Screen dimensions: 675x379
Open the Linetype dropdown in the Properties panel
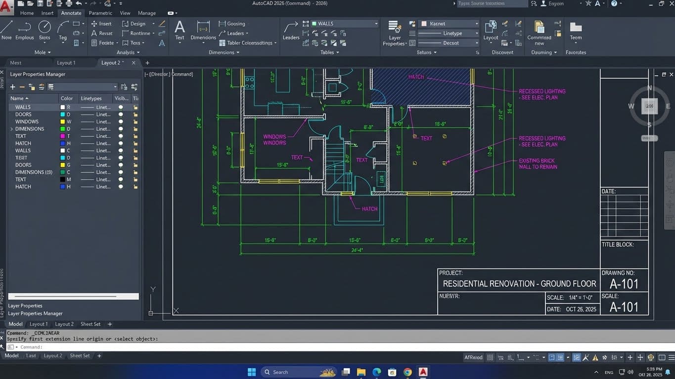point(476,33)
